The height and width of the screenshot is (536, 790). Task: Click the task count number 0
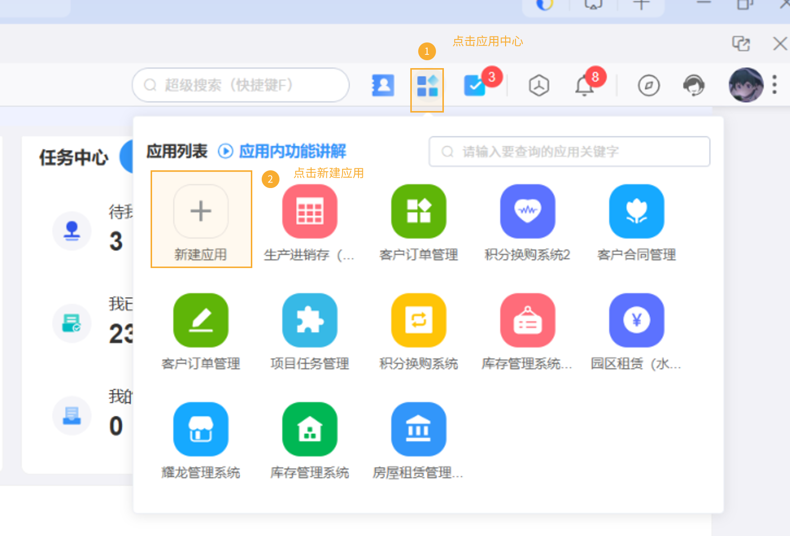pyautogui.click(x=116, y=426)
